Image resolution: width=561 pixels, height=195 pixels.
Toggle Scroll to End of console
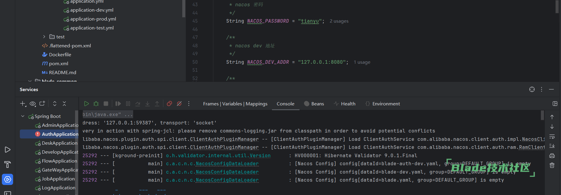coord(552,146)
